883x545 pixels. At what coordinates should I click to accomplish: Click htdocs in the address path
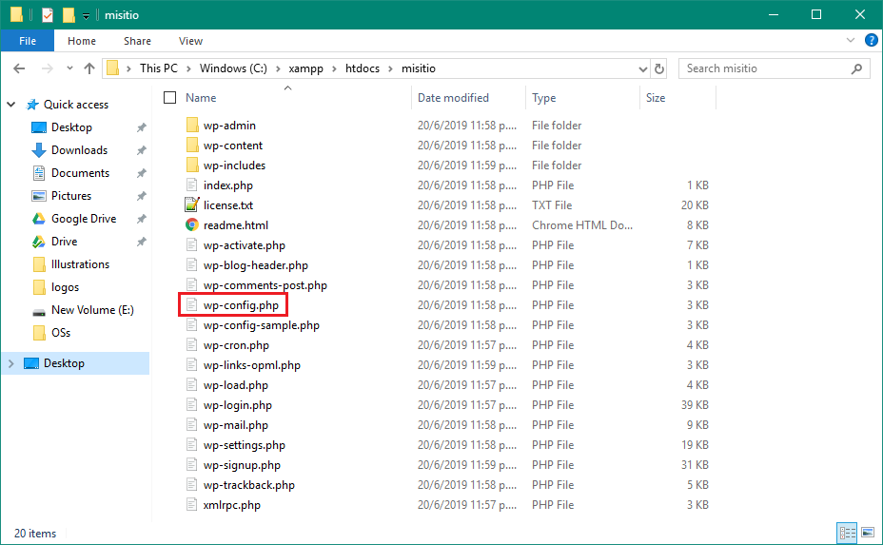pyautogui.click(x=363, y=68)
